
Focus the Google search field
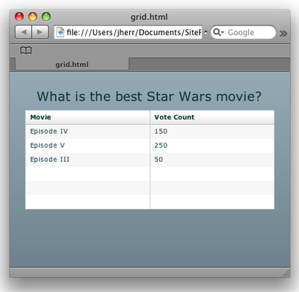coord(244,32)
